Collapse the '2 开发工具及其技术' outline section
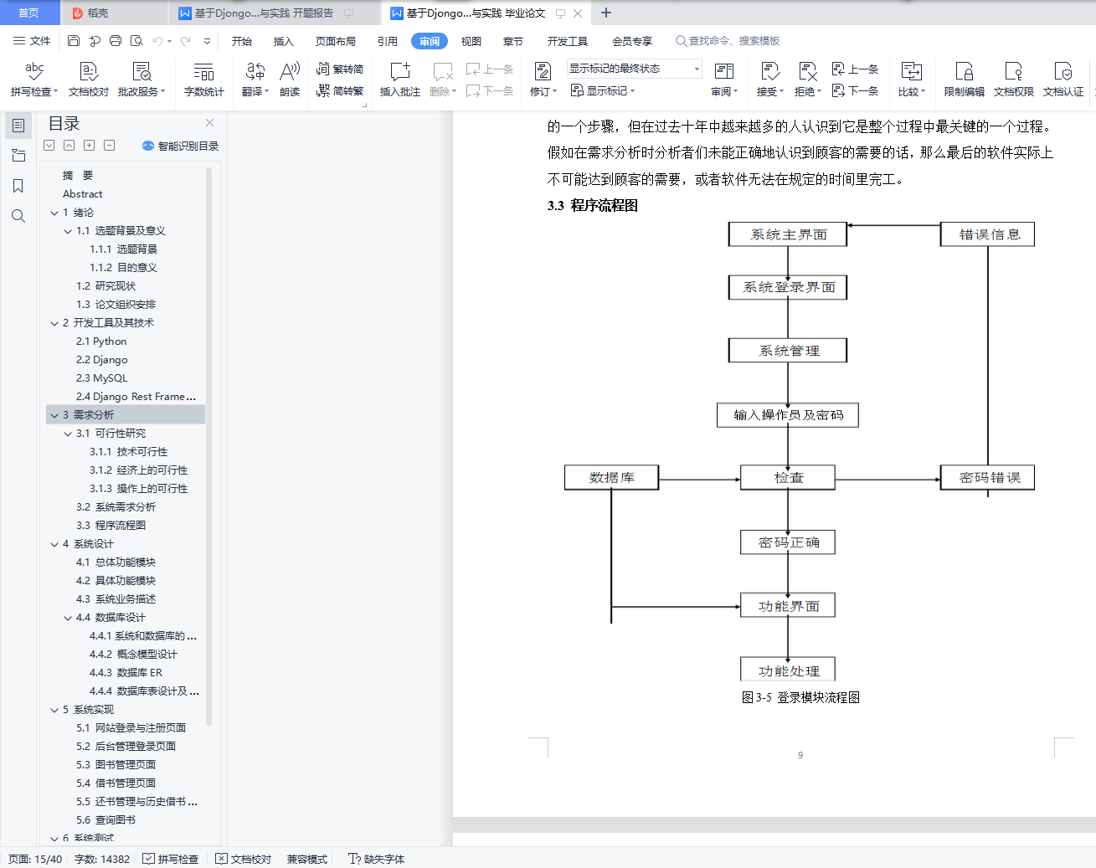Screen dimensions: 1096x868 click(x=54, y=323)
